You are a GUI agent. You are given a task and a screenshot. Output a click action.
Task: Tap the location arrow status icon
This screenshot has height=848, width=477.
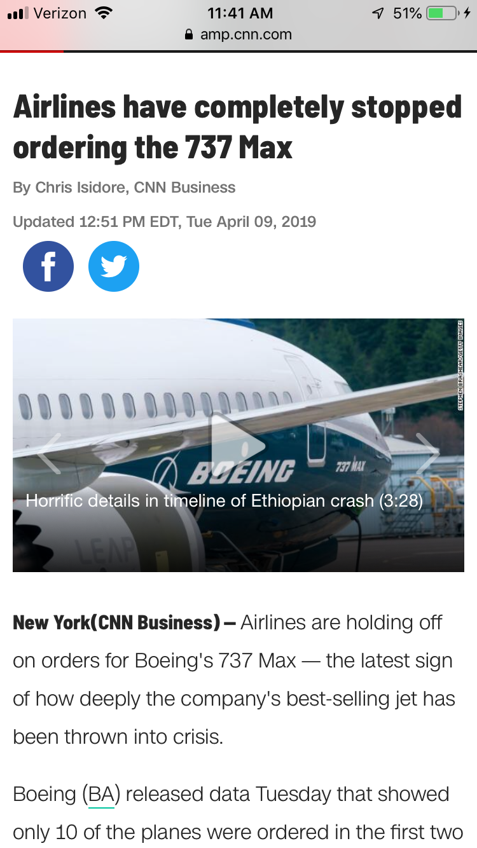point(378,13)
